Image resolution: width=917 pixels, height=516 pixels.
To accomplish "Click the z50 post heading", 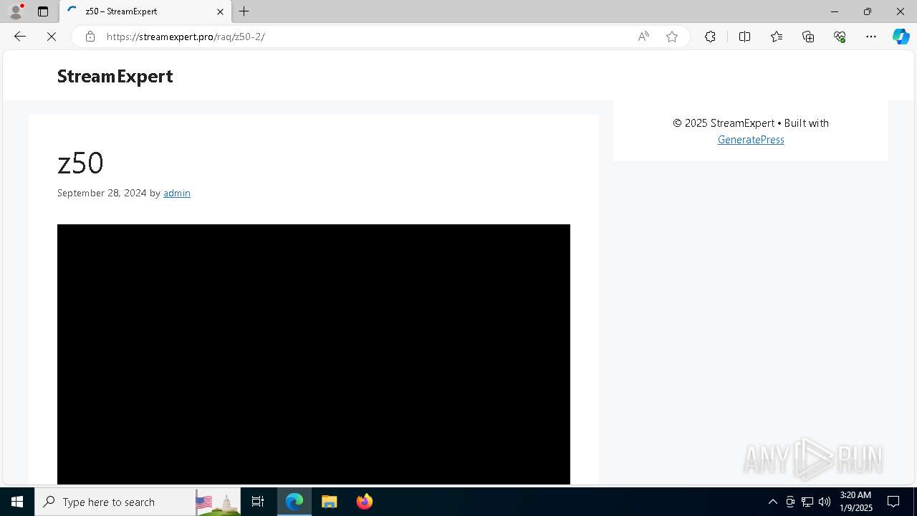I will point(80,163).
